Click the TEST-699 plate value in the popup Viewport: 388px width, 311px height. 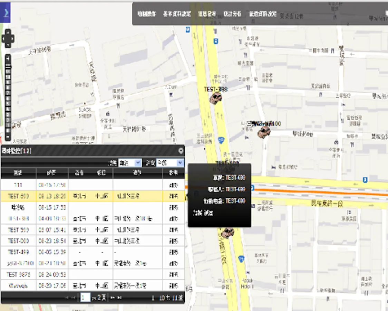(x=235, y=178)
